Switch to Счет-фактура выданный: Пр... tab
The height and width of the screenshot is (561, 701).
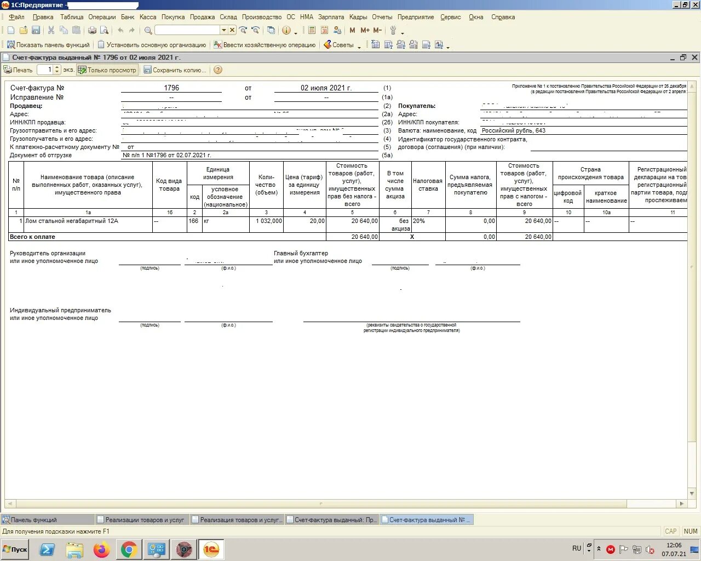[332, 520]
